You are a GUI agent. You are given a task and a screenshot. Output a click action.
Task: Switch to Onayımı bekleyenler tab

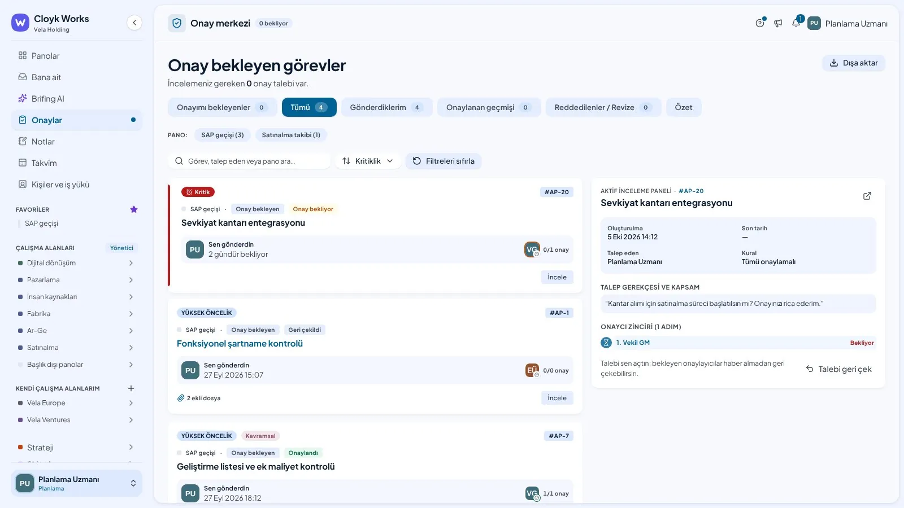[x=222, y=107]
